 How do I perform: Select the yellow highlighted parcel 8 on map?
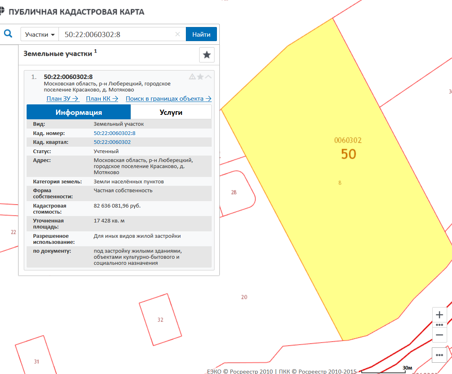pos(339,202)
